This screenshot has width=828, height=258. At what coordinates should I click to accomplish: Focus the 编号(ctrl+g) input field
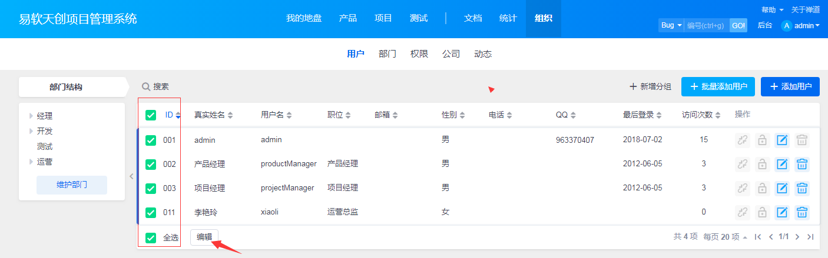click(707, 25)
